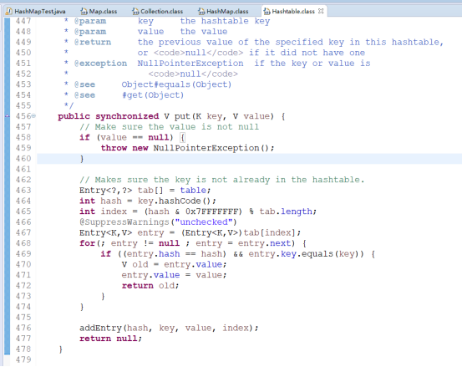The width and height of the screenshot is (462, 367).
Task: Click 'tab.length' on line 465
Action: (286, 212)
